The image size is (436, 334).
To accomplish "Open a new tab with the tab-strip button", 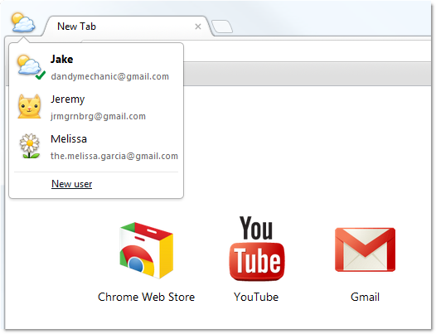I will click(222, 27).
